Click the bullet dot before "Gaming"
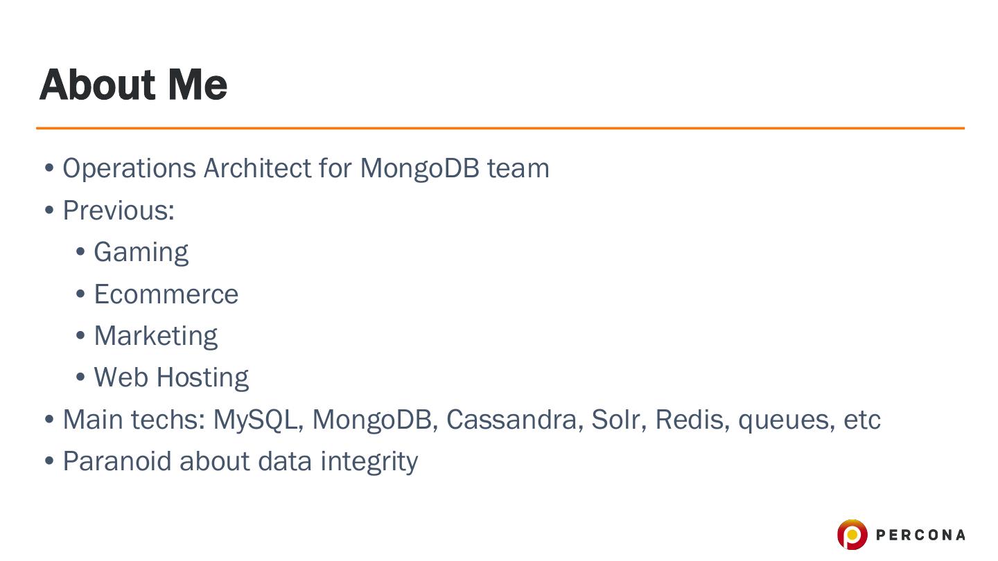 pos(80,253)
